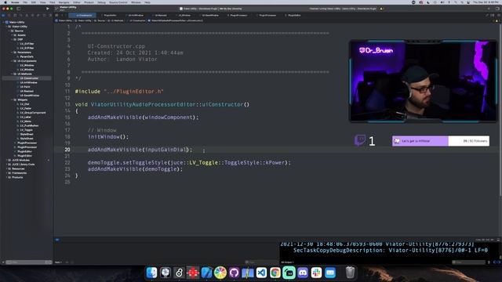Open Streamlabs from the Dock
Image resolution: width=502 pixels, height=282 pixels.
coord(289,273)
